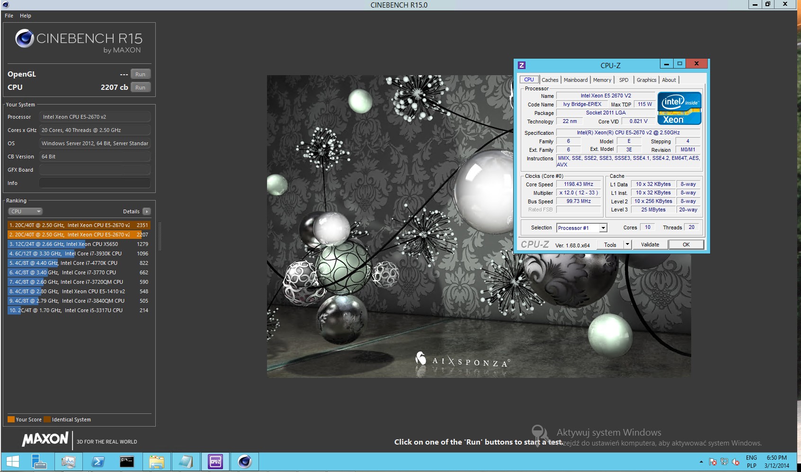Switch to the SPD tab in CPU-Z

(624, 80)
